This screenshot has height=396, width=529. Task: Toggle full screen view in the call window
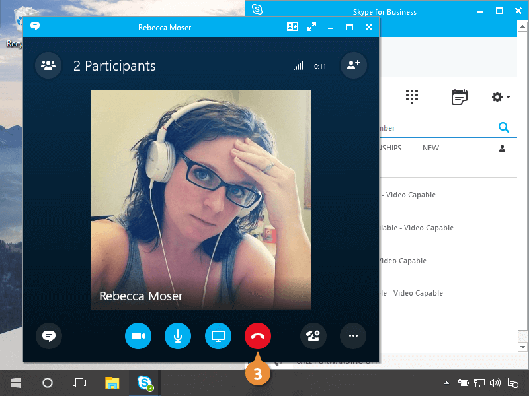click(x=312, y=27)
